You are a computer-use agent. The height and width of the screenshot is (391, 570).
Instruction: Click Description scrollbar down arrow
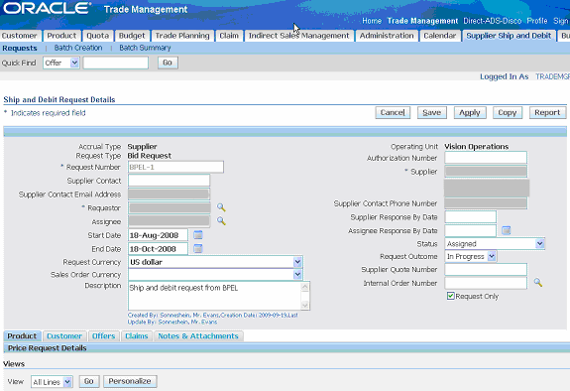(305, 306)
